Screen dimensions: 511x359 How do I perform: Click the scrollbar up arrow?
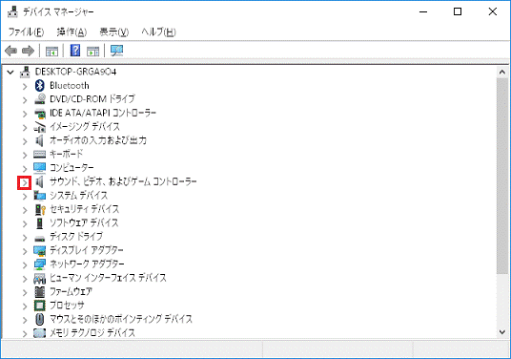(x=502, y=73)
